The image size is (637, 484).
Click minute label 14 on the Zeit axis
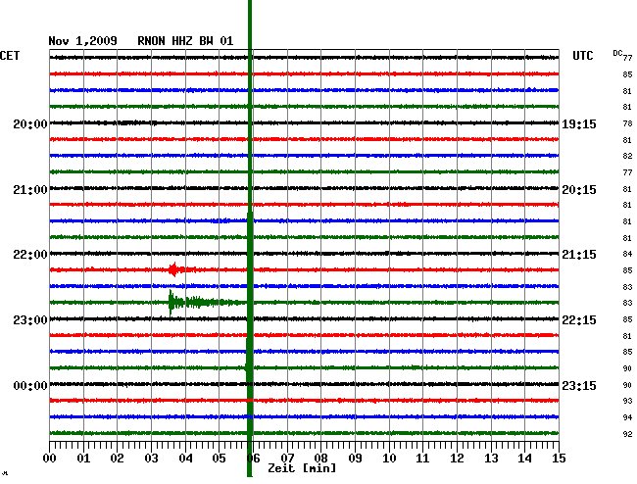[524, 459]
